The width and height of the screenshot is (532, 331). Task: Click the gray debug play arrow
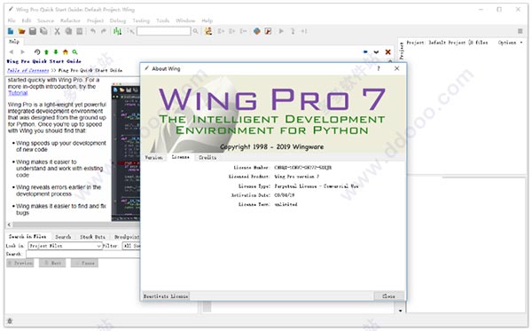coord(281,31)
